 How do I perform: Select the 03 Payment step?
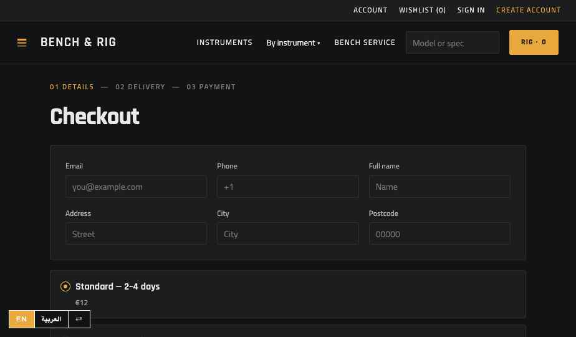(x=211, y=87)
